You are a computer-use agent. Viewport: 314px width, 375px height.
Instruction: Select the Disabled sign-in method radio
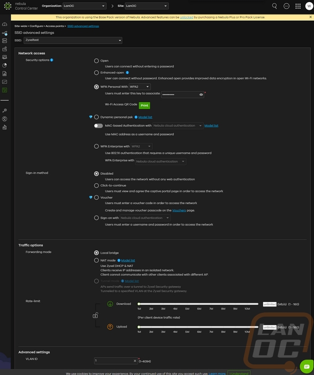click(96, 174)
